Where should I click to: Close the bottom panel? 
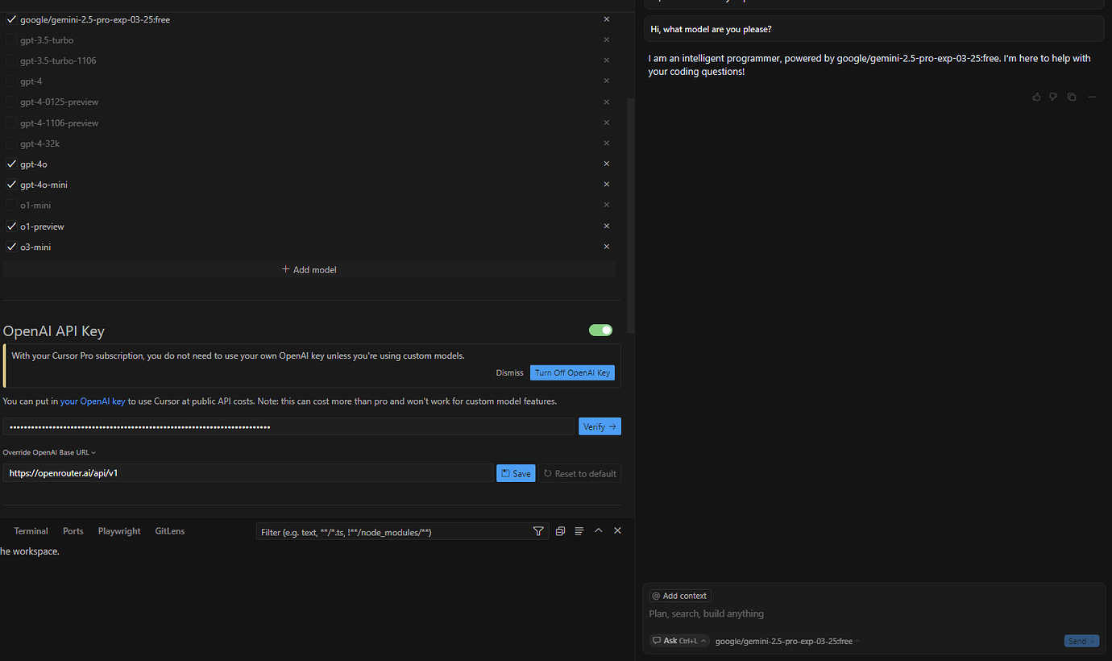(x=617, y=530)
